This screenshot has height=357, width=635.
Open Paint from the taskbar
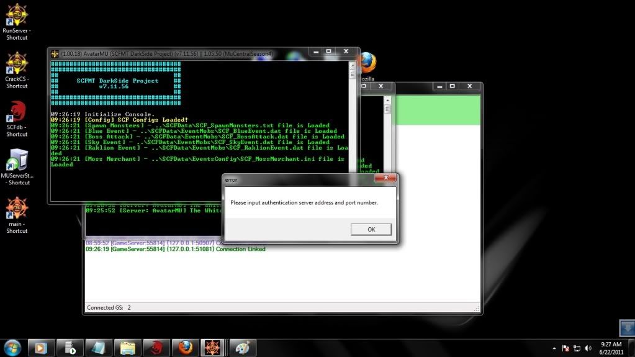(242, 348)
